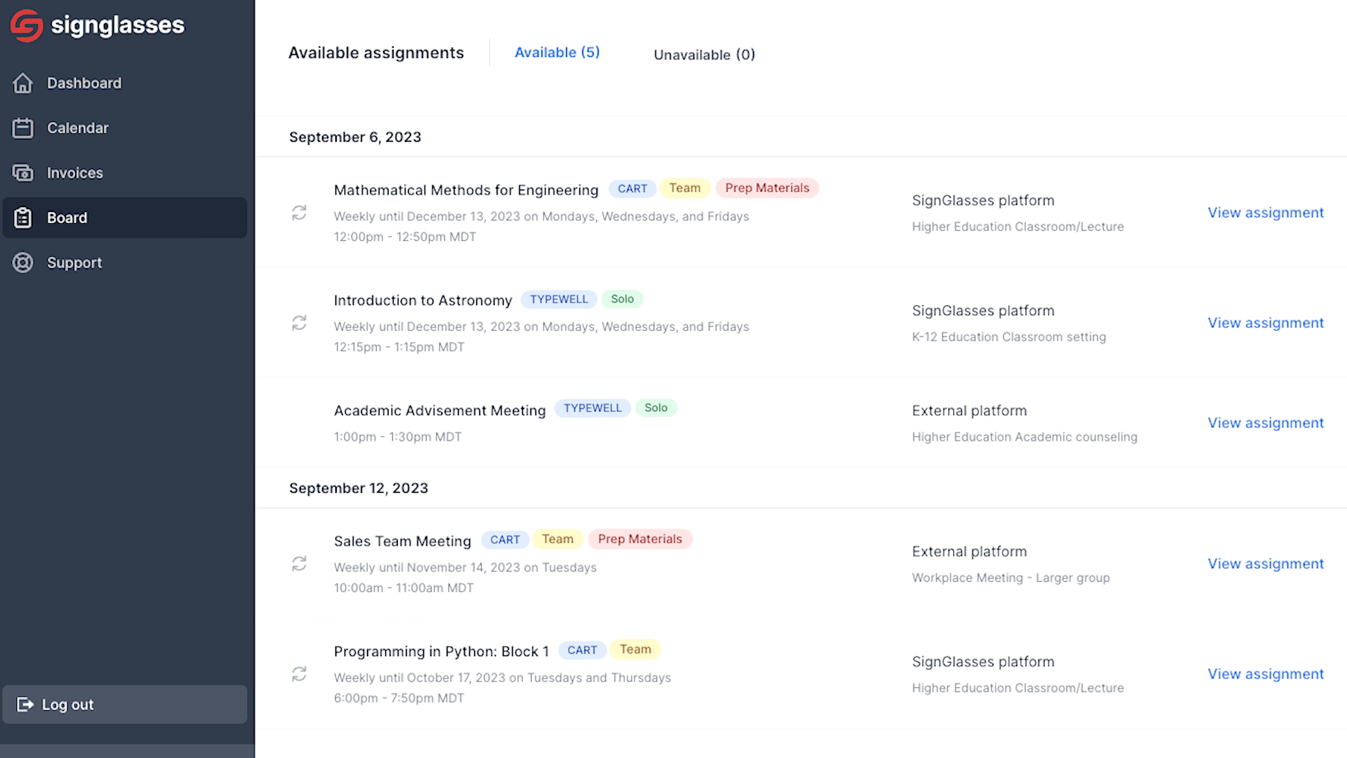Click the Log out arrow icon
The height and width of the screenshot is (758, 1347).
25,704
